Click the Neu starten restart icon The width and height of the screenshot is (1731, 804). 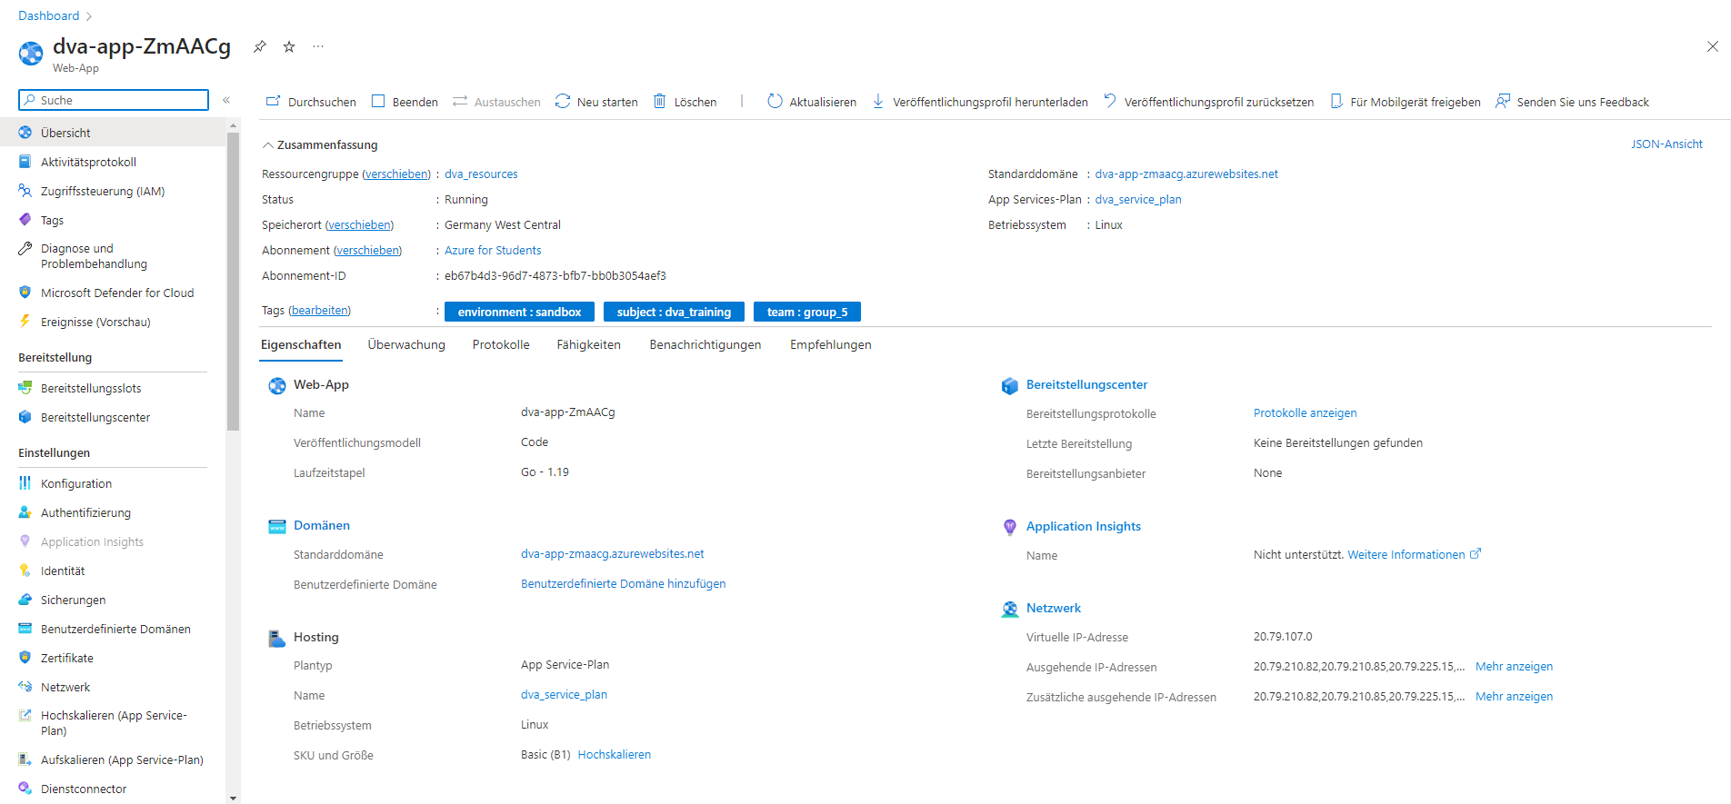(x=563, y=102)
